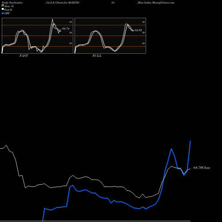This screenshot has height=222, width=222.
Task: Click the Fast K legend swatch
Action: point(3,9)
